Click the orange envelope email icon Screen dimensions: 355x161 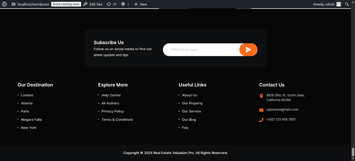(261, 110)
